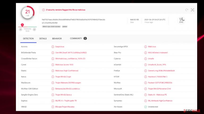
Task: Click the reanalyze refresh icon
Action: [187, 10]
